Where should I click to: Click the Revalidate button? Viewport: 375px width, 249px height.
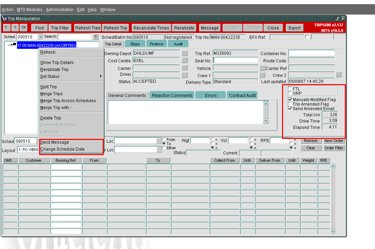click(x=184, y=28)
